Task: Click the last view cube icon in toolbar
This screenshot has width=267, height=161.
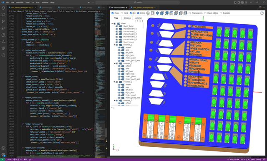Action: point(185,13)
